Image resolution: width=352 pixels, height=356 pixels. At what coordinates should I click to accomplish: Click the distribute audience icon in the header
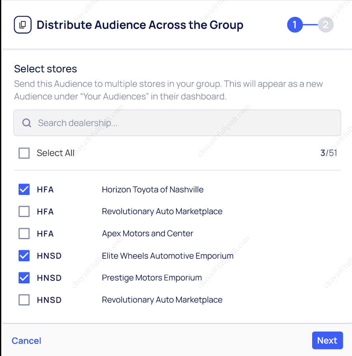click(22, 25)
